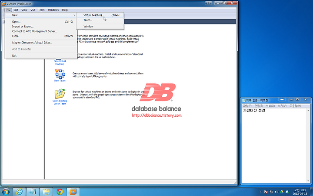Select Open... in the File menu

[41, 22]
